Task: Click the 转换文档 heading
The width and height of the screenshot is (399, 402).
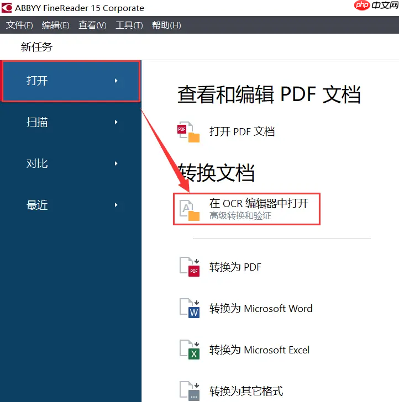Action: click(216, 172)
